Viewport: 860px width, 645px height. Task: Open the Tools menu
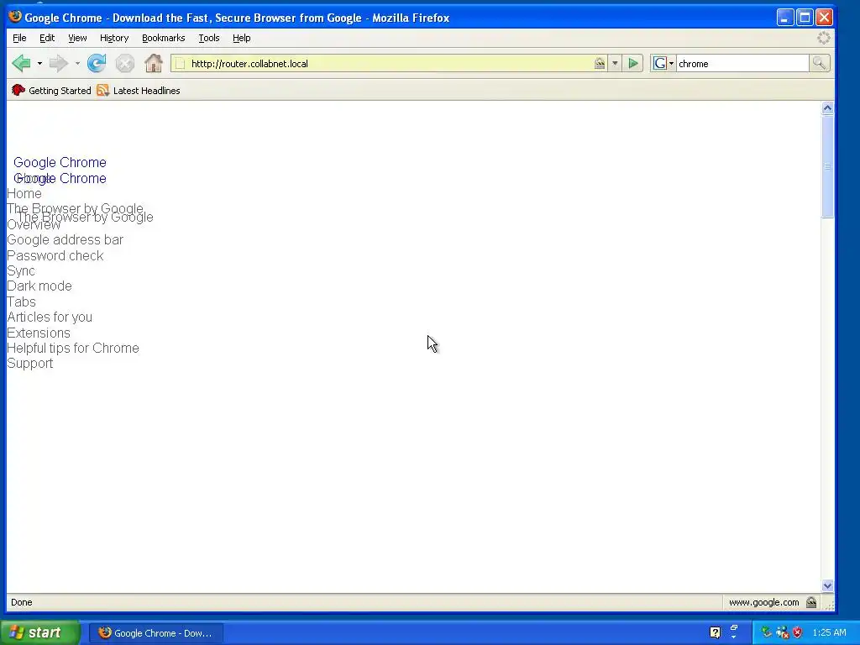tap(209, 38)
